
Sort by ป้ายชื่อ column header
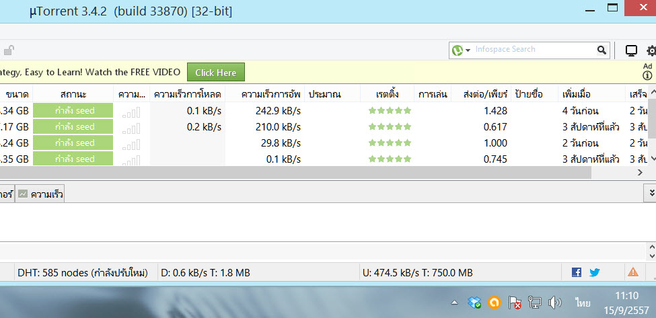[534, 94]
